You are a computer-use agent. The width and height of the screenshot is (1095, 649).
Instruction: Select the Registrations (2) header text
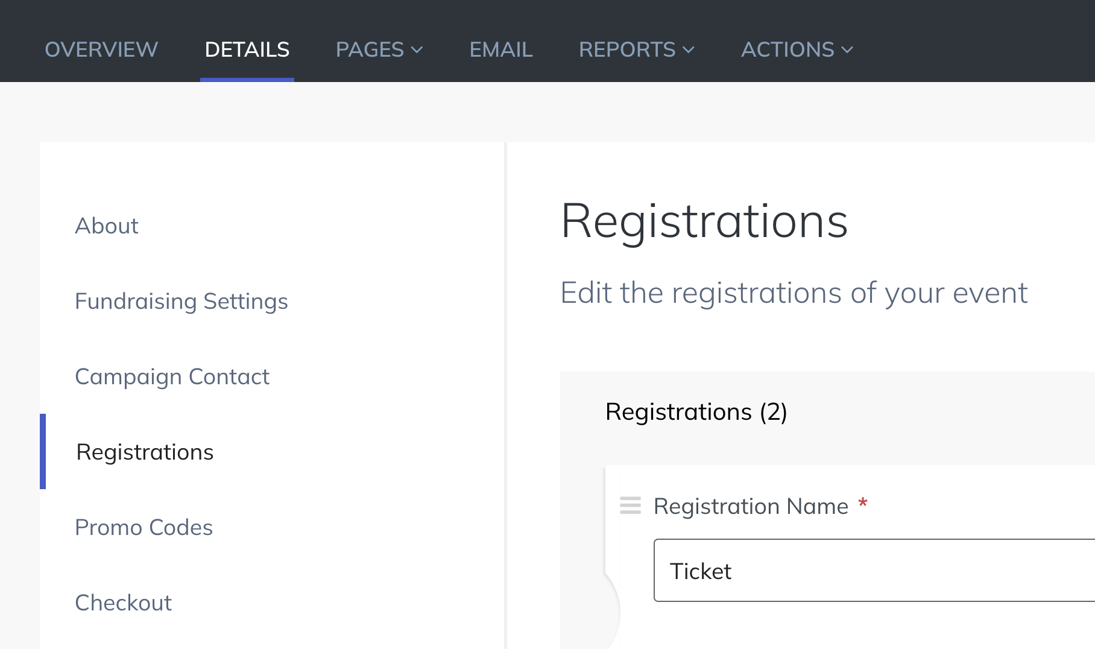(696, 412)
